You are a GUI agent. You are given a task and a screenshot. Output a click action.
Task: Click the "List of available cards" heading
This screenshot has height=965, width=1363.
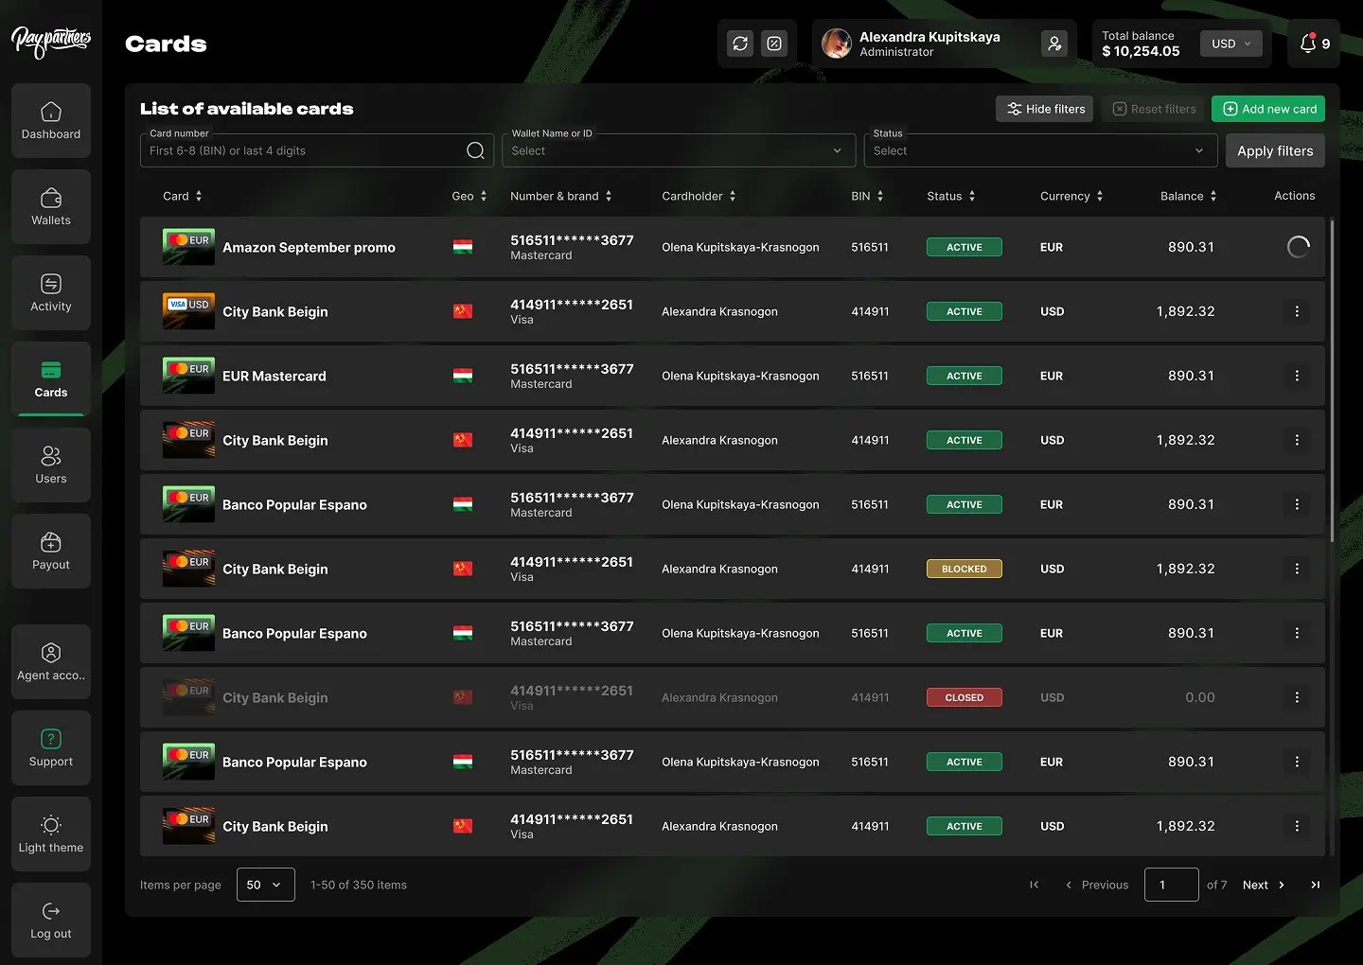[247, 109]
